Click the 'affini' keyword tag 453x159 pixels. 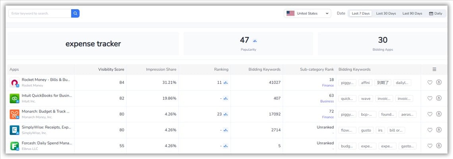366,82
